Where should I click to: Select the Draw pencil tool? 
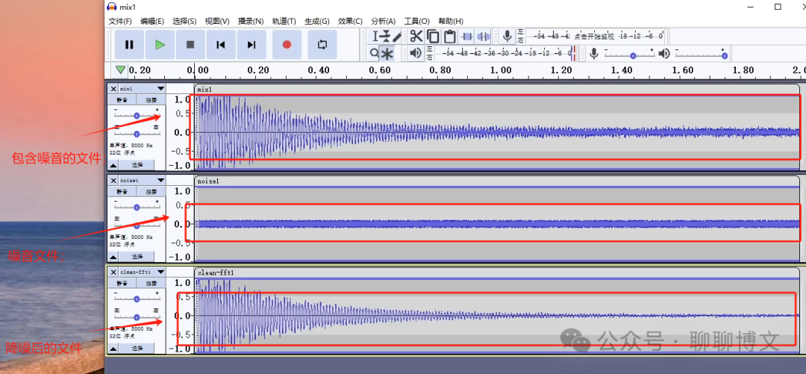point(397,36)
